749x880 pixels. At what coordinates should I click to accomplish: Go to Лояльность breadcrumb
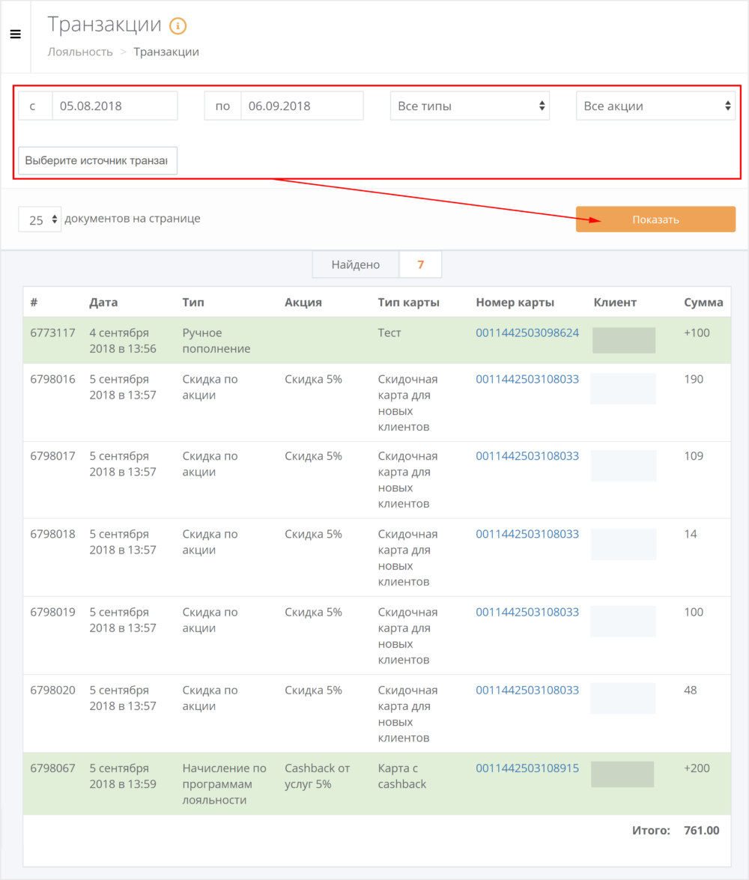79,52
